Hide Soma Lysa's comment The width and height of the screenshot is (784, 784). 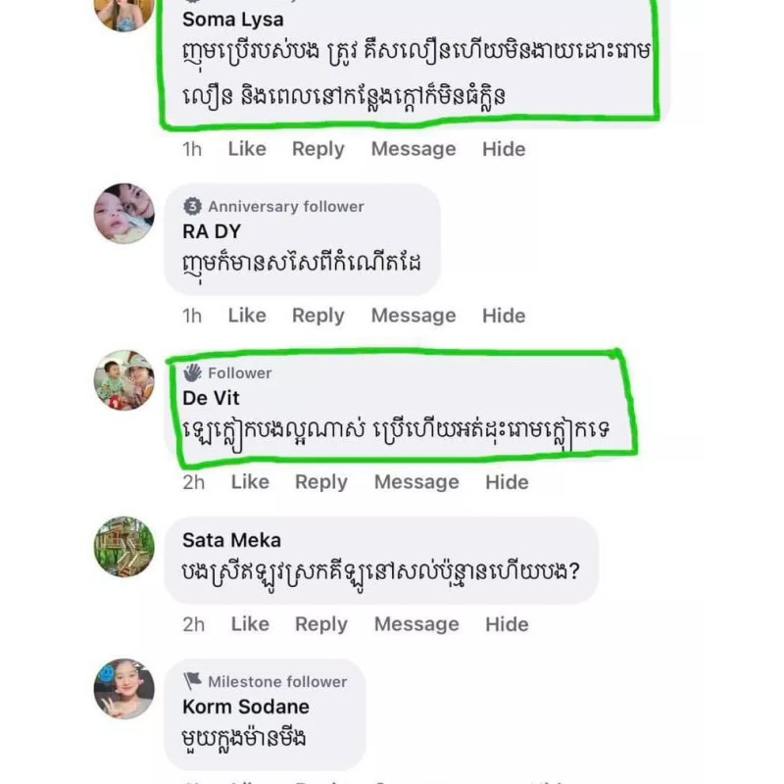pyautogui.click(x=504, y=149)
